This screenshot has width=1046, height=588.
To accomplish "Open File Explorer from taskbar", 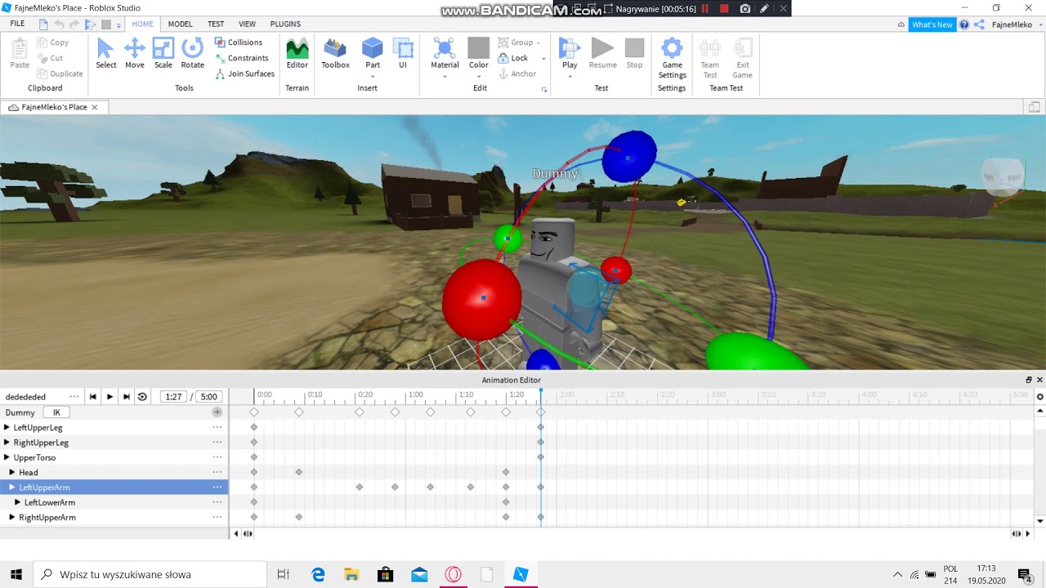I will point(351,574).
